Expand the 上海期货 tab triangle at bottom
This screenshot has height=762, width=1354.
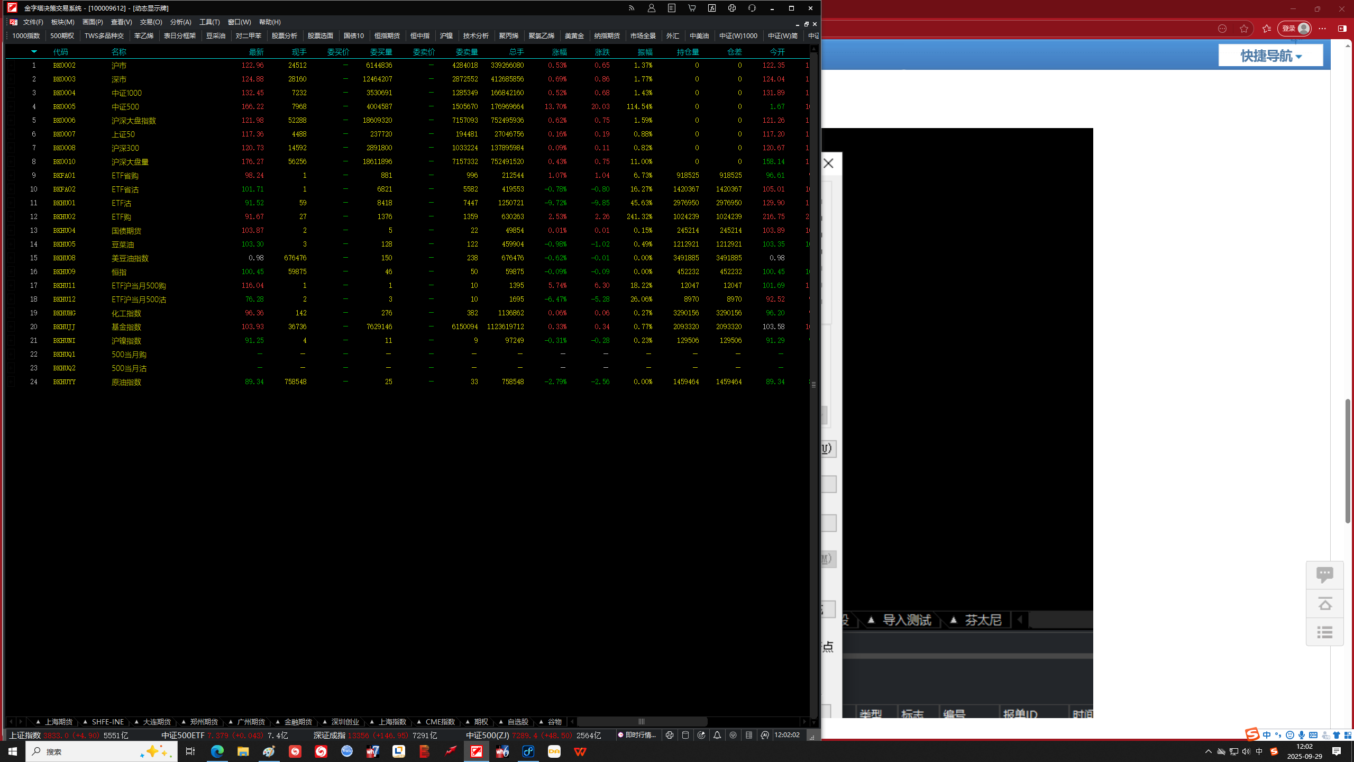click(x=38, y=722)
